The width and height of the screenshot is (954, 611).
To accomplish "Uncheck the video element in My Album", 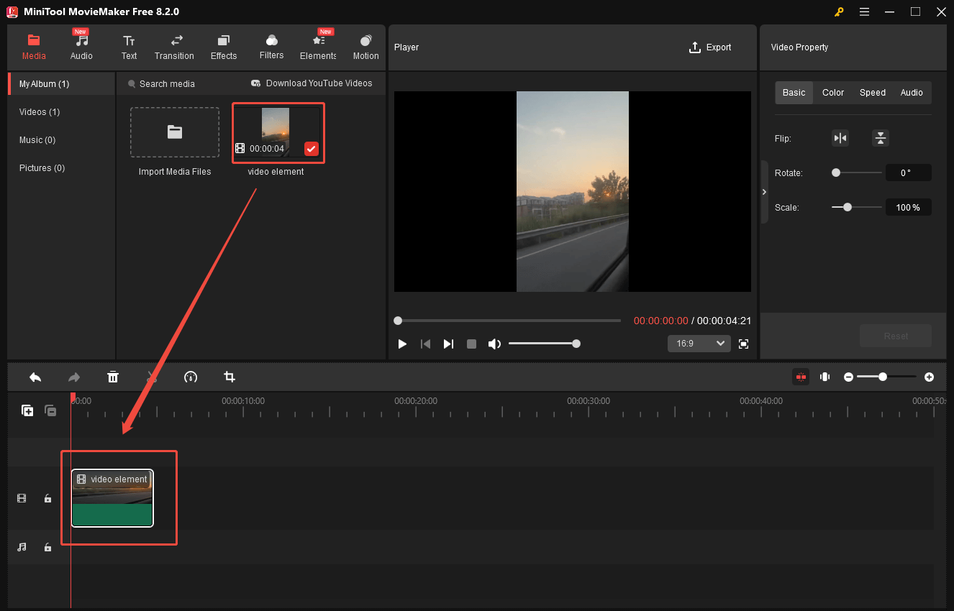I will [x=311, y=149].
